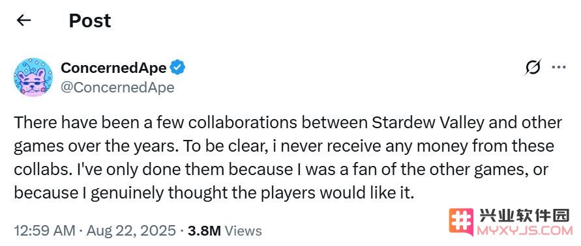581x246 pixels.
Task: Click the MYXYJS.COM watermark text
Action: (x=526, y=231)
